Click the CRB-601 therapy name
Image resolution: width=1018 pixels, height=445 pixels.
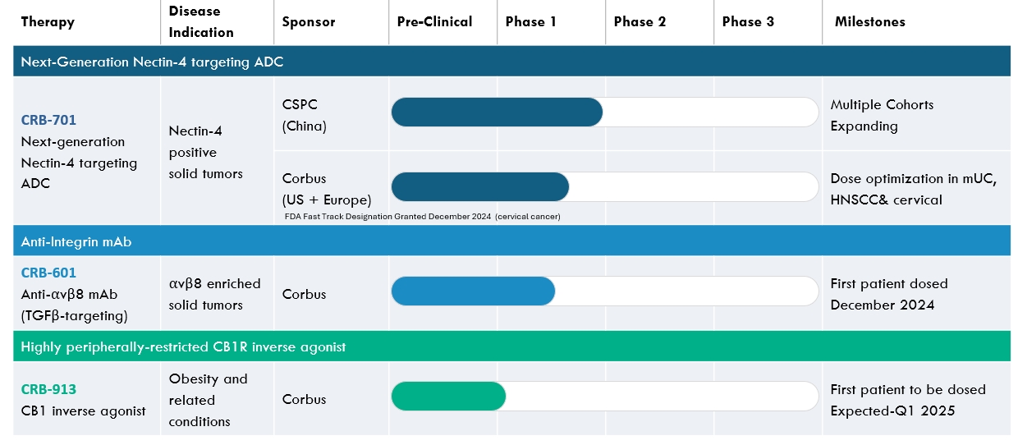pos(48,273)
